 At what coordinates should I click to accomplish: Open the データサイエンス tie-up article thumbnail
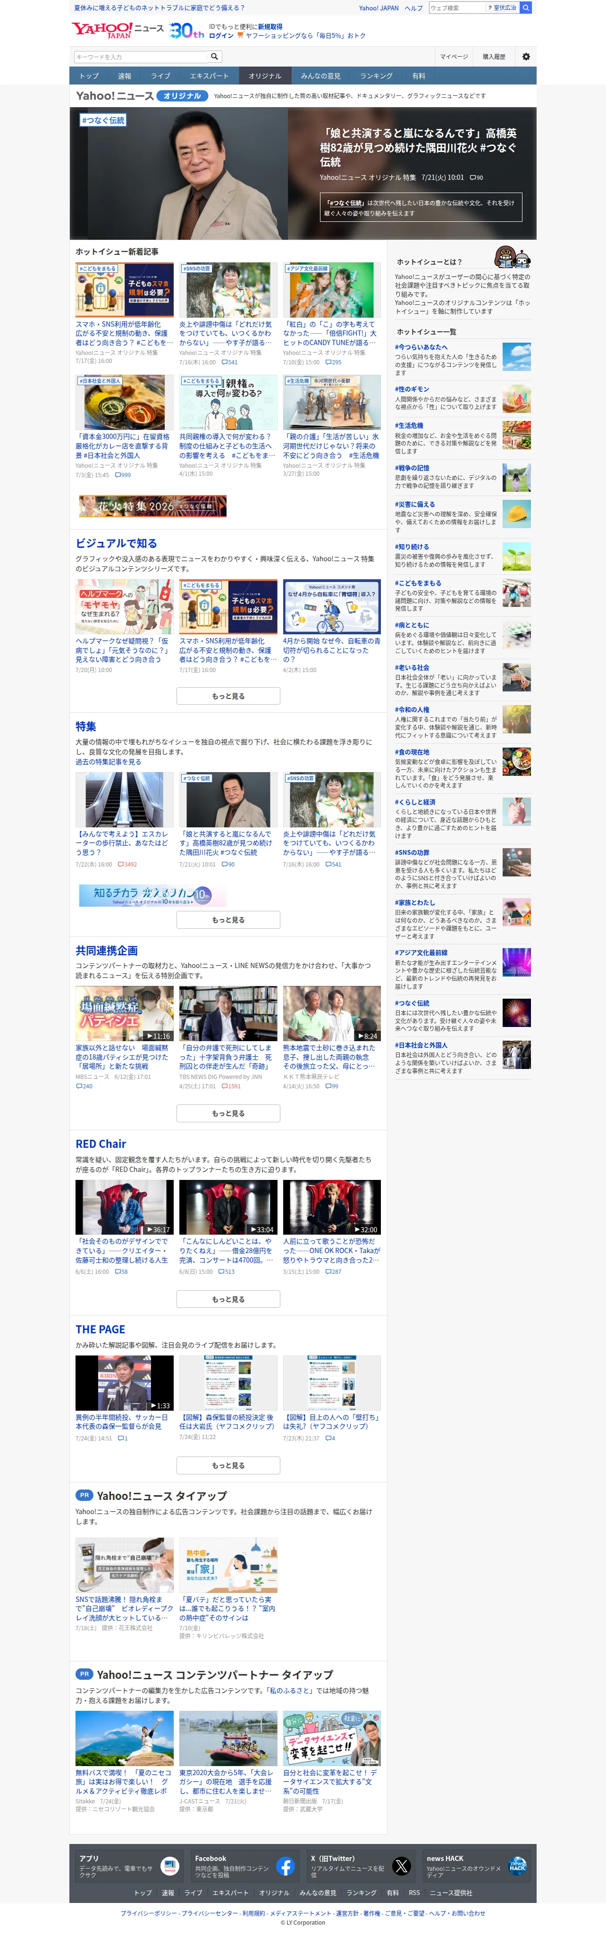332,1738
